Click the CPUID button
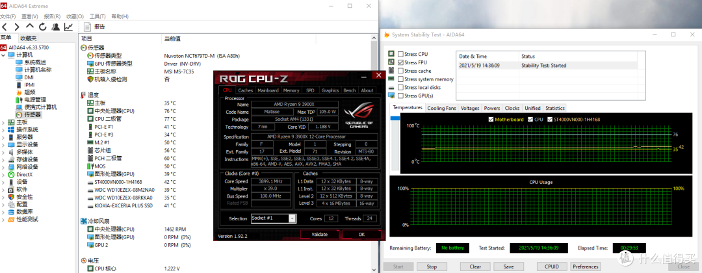This screenshot has width=702, height=273. click(x=551, y=266)
